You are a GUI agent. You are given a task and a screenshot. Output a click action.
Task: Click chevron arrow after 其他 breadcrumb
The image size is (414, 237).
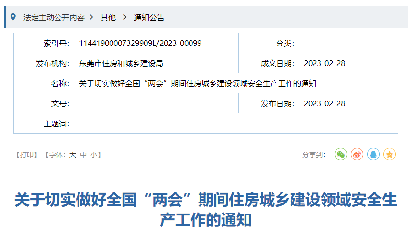point(125,17)
